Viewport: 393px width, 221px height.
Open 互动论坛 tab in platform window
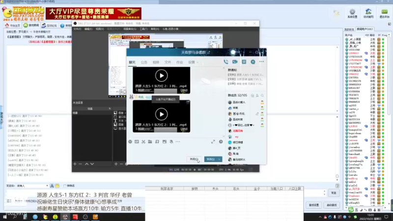[x=50, y=26]
